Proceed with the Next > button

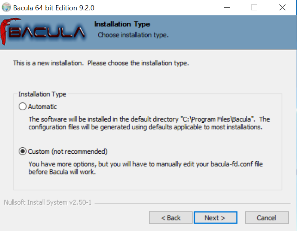tap(215, 218)
